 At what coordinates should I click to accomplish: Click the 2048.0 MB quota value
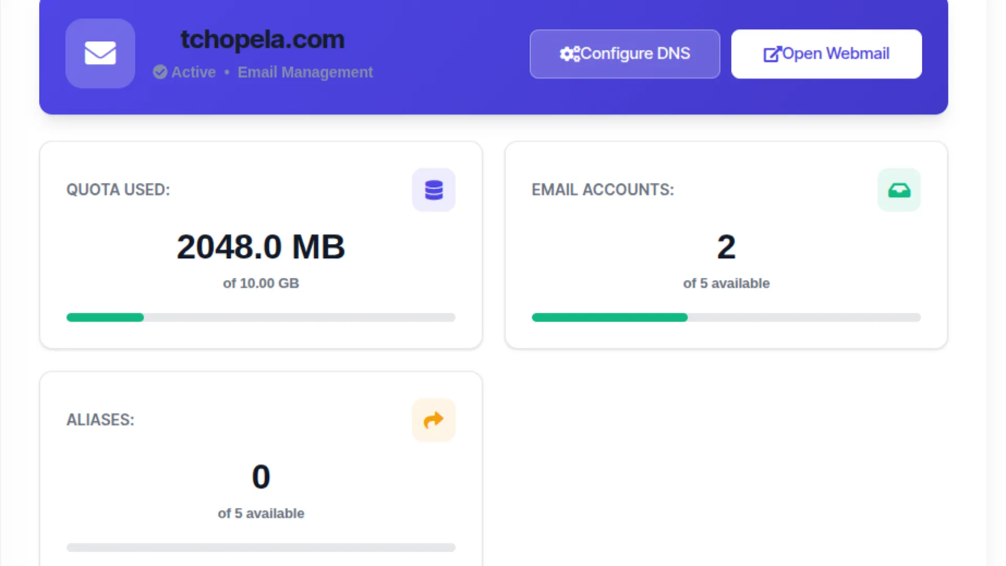[x=260, y=247]
